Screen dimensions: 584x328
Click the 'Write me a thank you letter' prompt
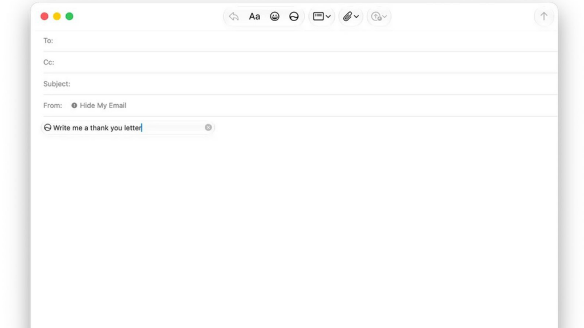[97, 128]
